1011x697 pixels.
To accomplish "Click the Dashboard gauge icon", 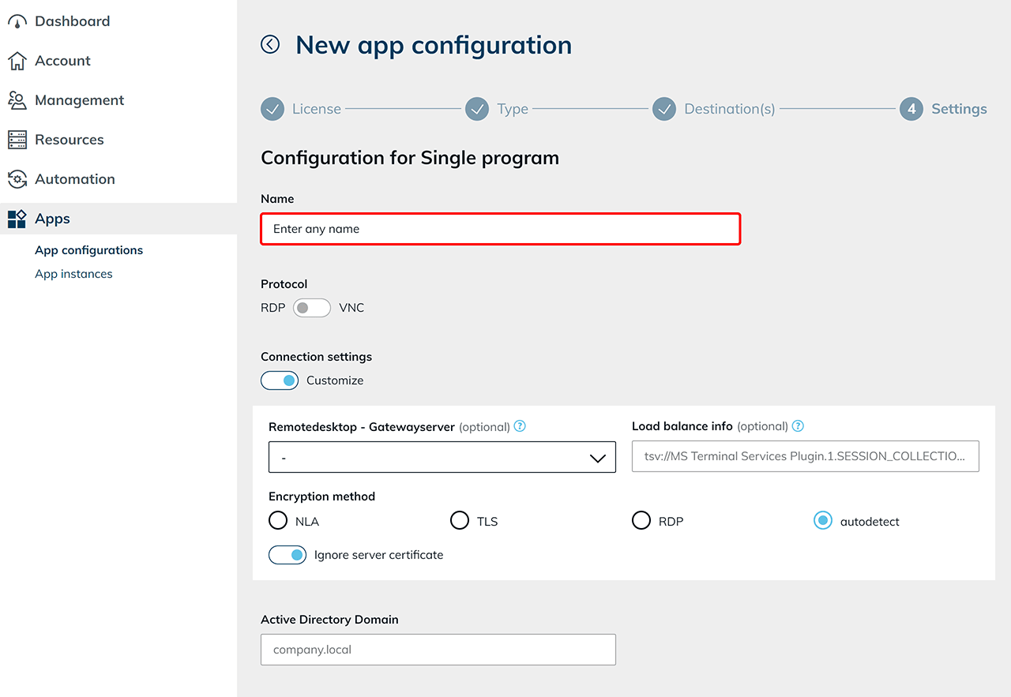I will [17, 21].
